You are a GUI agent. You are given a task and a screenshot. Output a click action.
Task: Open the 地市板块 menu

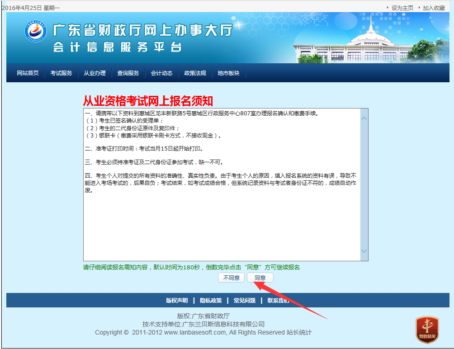(228, 73)
